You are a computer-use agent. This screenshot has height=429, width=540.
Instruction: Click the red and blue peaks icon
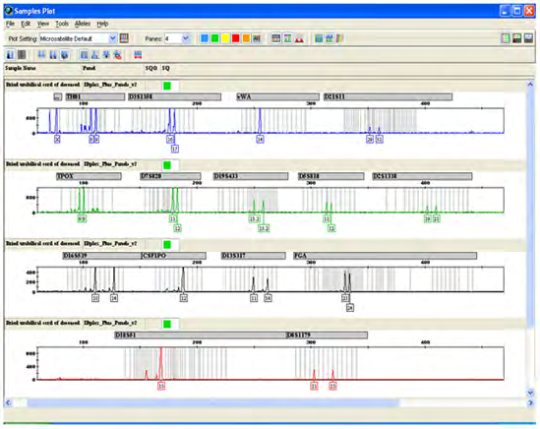pos(138,54)
